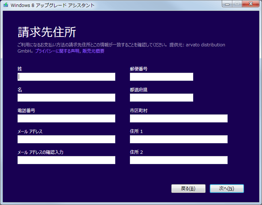
Task: Click the Upgrade Assistant title bar icon
Action: tap(6, 5)
